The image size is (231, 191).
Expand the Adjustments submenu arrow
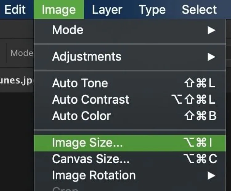coord(211,57)
